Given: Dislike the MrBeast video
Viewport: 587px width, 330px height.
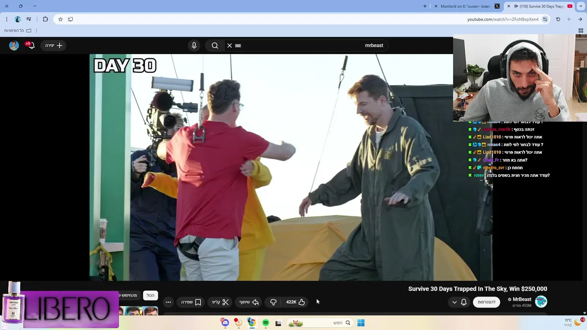Looking at the screenshot, I should click(x=273, y=302).
